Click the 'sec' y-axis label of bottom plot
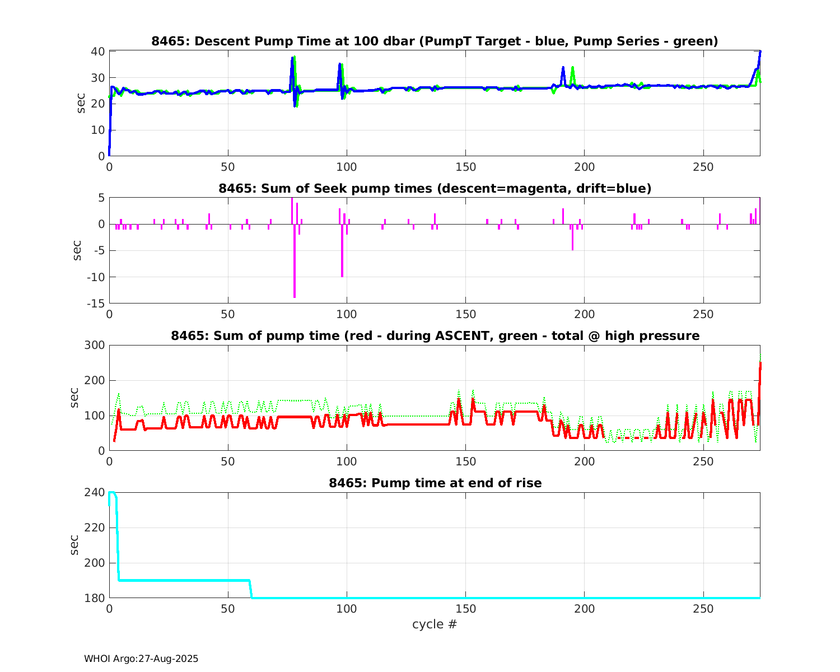Viewport: 840px width, 672px height. (x=74, y=545)
